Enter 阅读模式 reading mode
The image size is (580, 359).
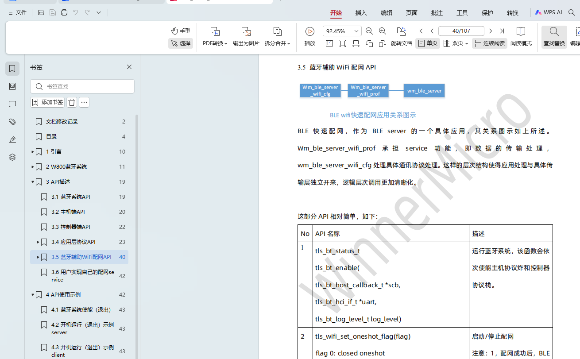pyautogui.click(x=521, y=36)
